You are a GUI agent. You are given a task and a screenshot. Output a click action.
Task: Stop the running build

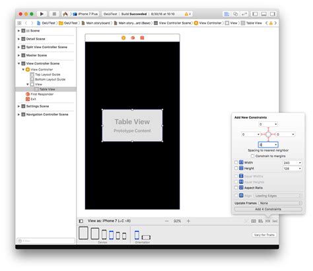54,14
